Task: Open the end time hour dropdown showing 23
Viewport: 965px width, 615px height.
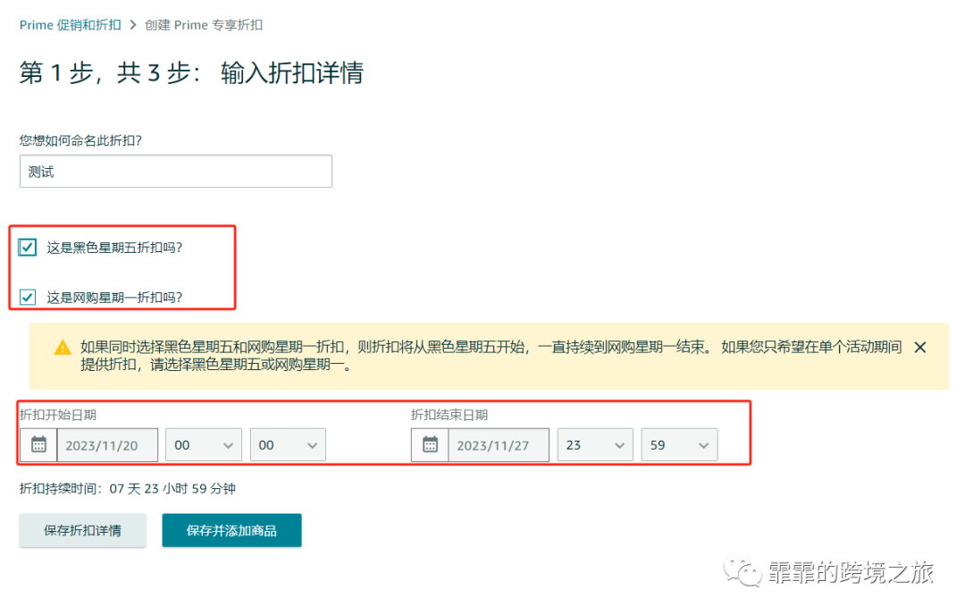Action: coord(595,444)
